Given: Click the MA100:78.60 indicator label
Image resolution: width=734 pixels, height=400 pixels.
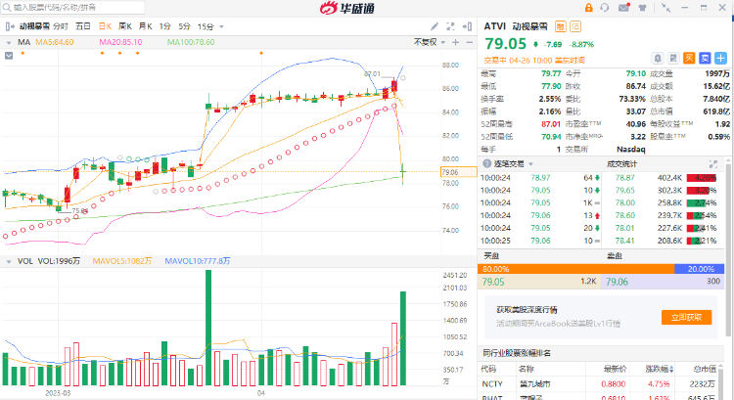Looking at the screenshot, I should pos(191,42).
